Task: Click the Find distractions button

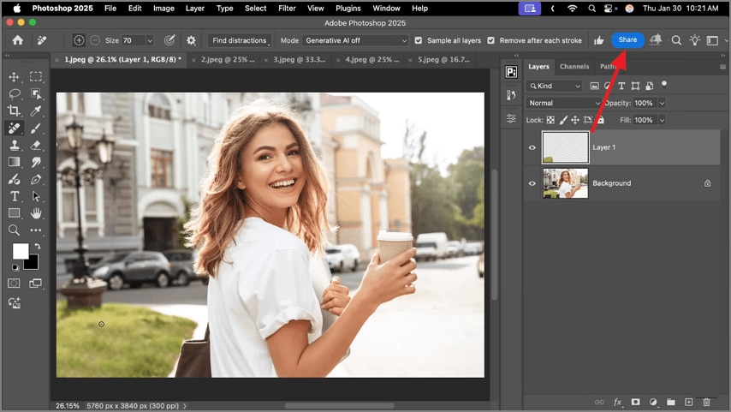Action: pos(240,40)
